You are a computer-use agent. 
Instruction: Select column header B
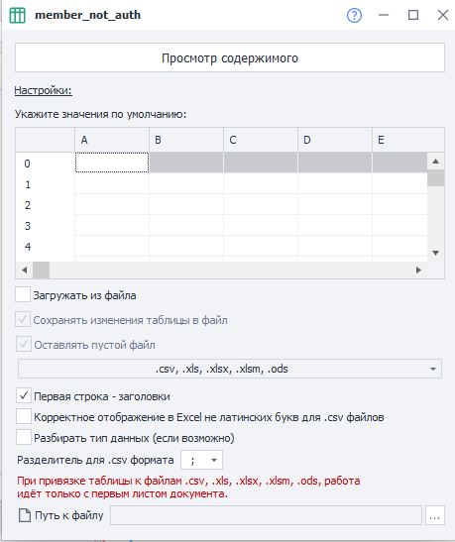[186, 140]
